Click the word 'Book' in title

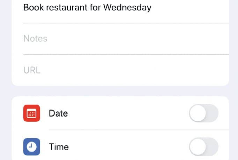(x=34, y=7)
